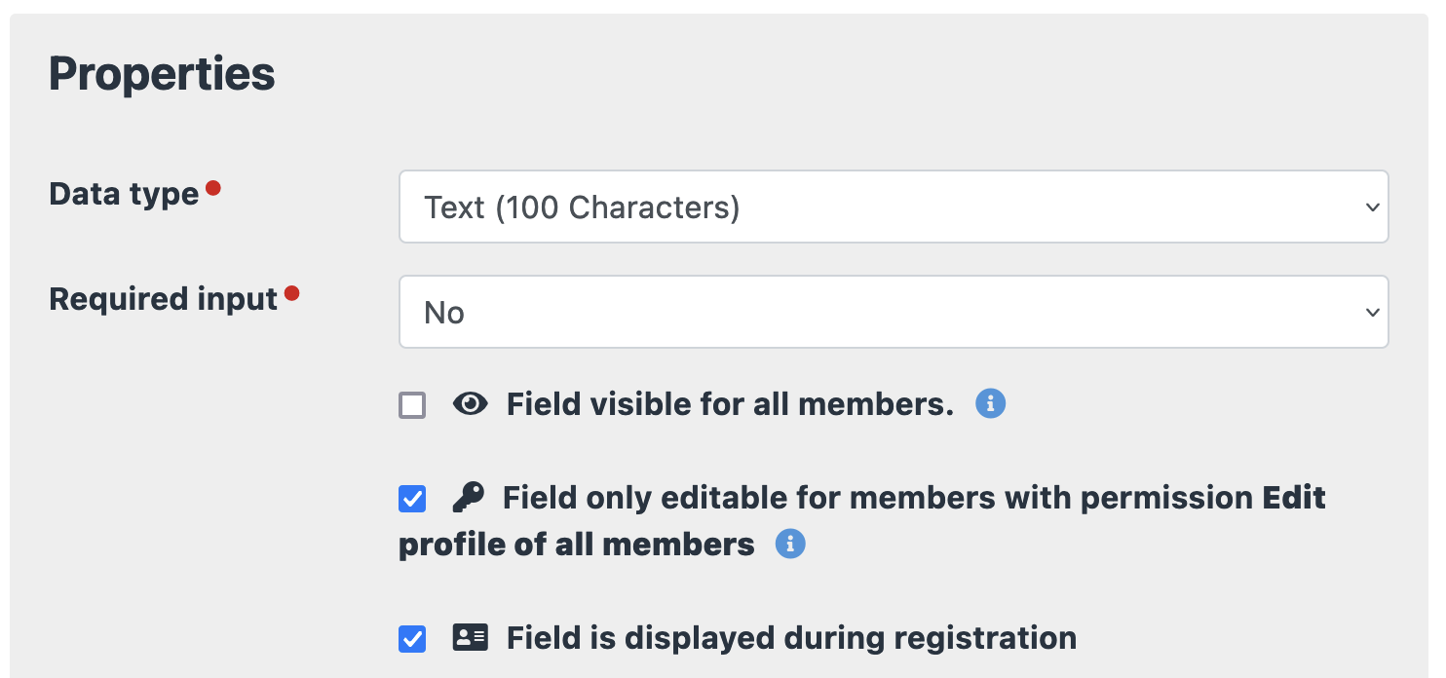This screenshot has height=678, width=1446.
Task: Click Field is displayed during registration label
Action: pyautogui.click(x=791, y=638)
